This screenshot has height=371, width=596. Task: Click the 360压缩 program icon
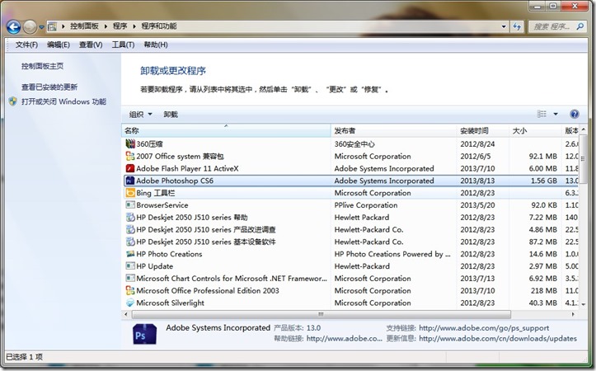[x=130, y=143]
